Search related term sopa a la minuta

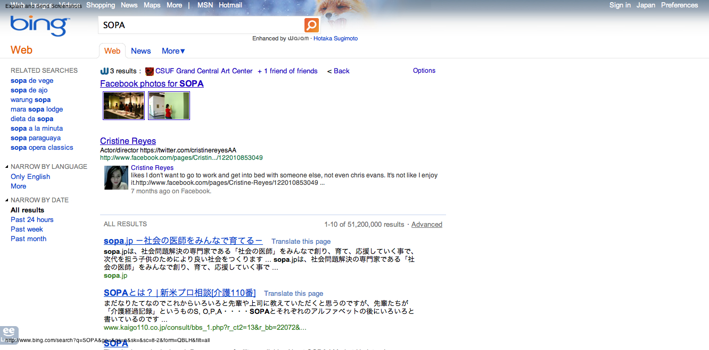(37, 129)
